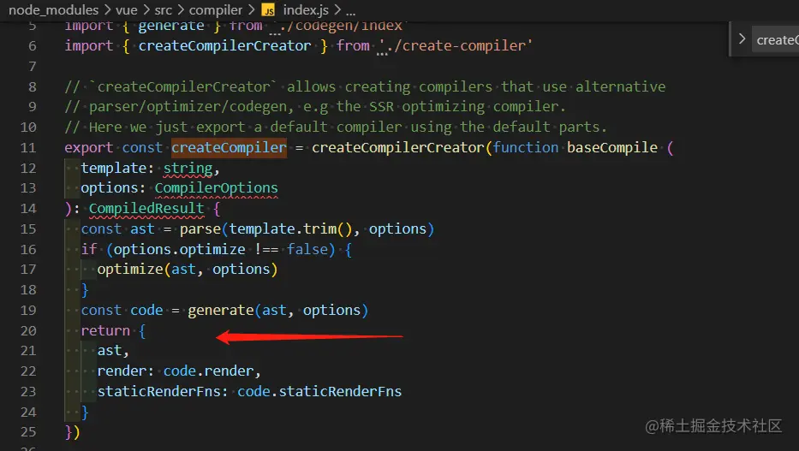The height and width of the screenshot is (451, 799).
Task: Click the 'string' type annotation on line 12
Action: pyautogui.click(x=188, y=168)
